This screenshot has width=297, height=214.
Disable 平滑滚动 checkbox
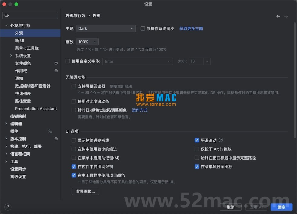[197, 140]
